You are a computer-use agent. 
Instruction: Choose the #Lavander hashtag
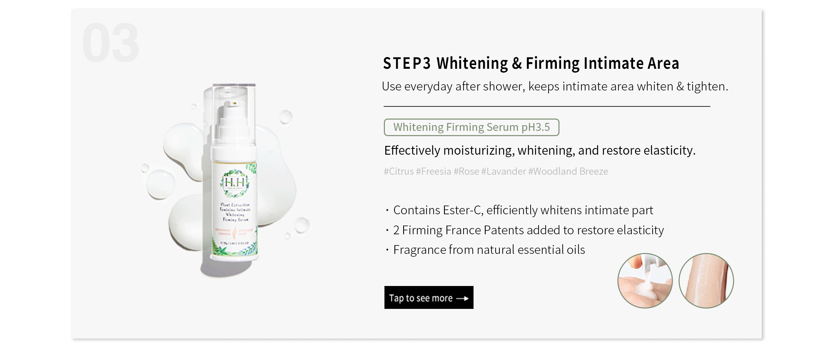point(504,171)
